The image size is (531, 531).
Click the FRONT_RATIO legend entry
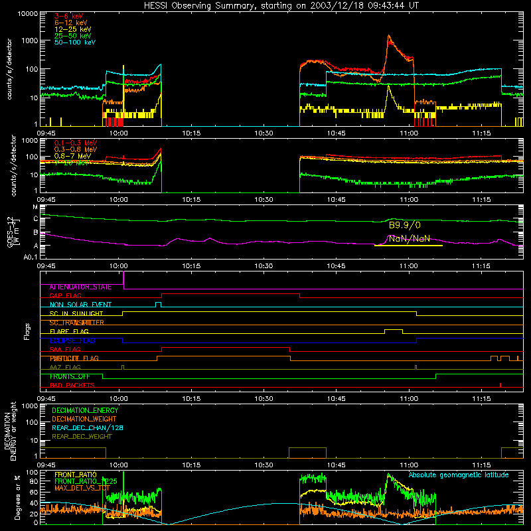point(76,475)
